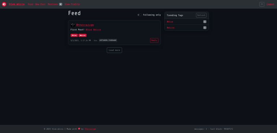This screenshot has width=277, height=133.
Task: Open the Feed nav item
Action: click(x=31, y=4)
